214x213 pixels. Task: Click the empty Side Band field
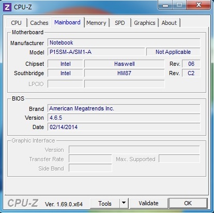tap(90, 168)
